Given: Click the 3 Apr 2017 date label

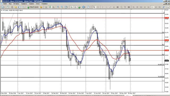Looking at the screenshot, I should [88, 93].
